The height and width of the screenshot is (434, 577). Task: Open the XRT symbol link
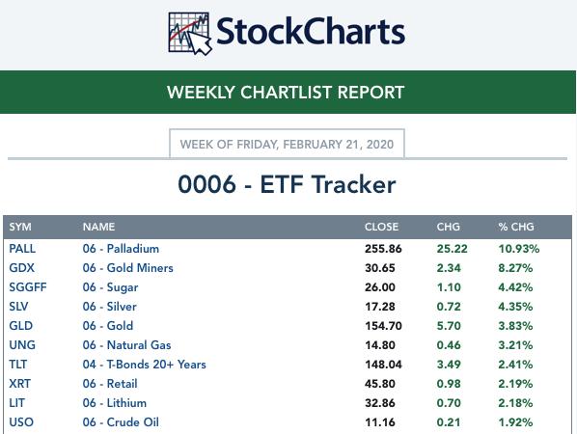pyautogui.click(x=20, y=384)
